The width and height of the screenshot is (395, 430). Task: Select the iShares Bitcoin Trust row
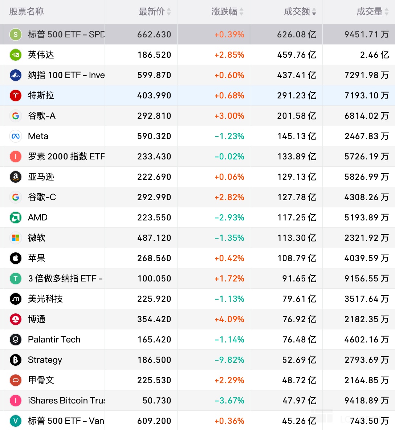coord(66,401)
